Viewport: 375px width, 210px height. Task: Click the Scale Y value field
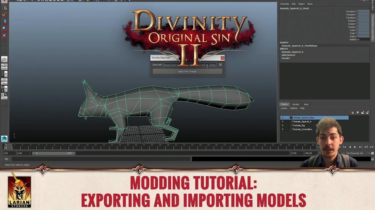363,33
